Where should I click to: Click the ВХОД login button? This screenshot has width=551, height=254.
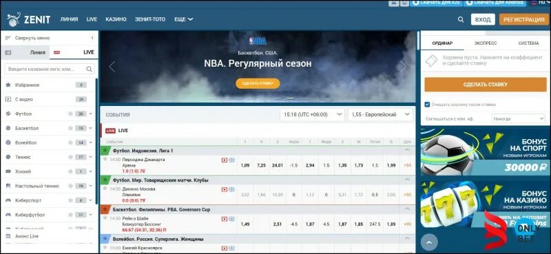(x=483, y=20)
